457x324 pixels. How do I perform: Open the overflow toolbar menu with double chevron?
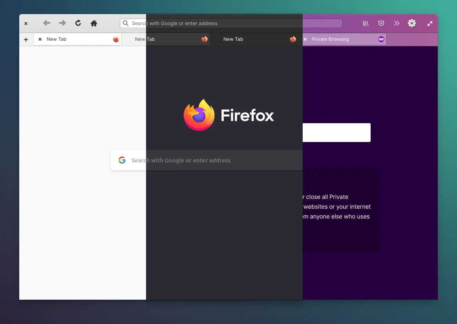(x=397, y=23)
